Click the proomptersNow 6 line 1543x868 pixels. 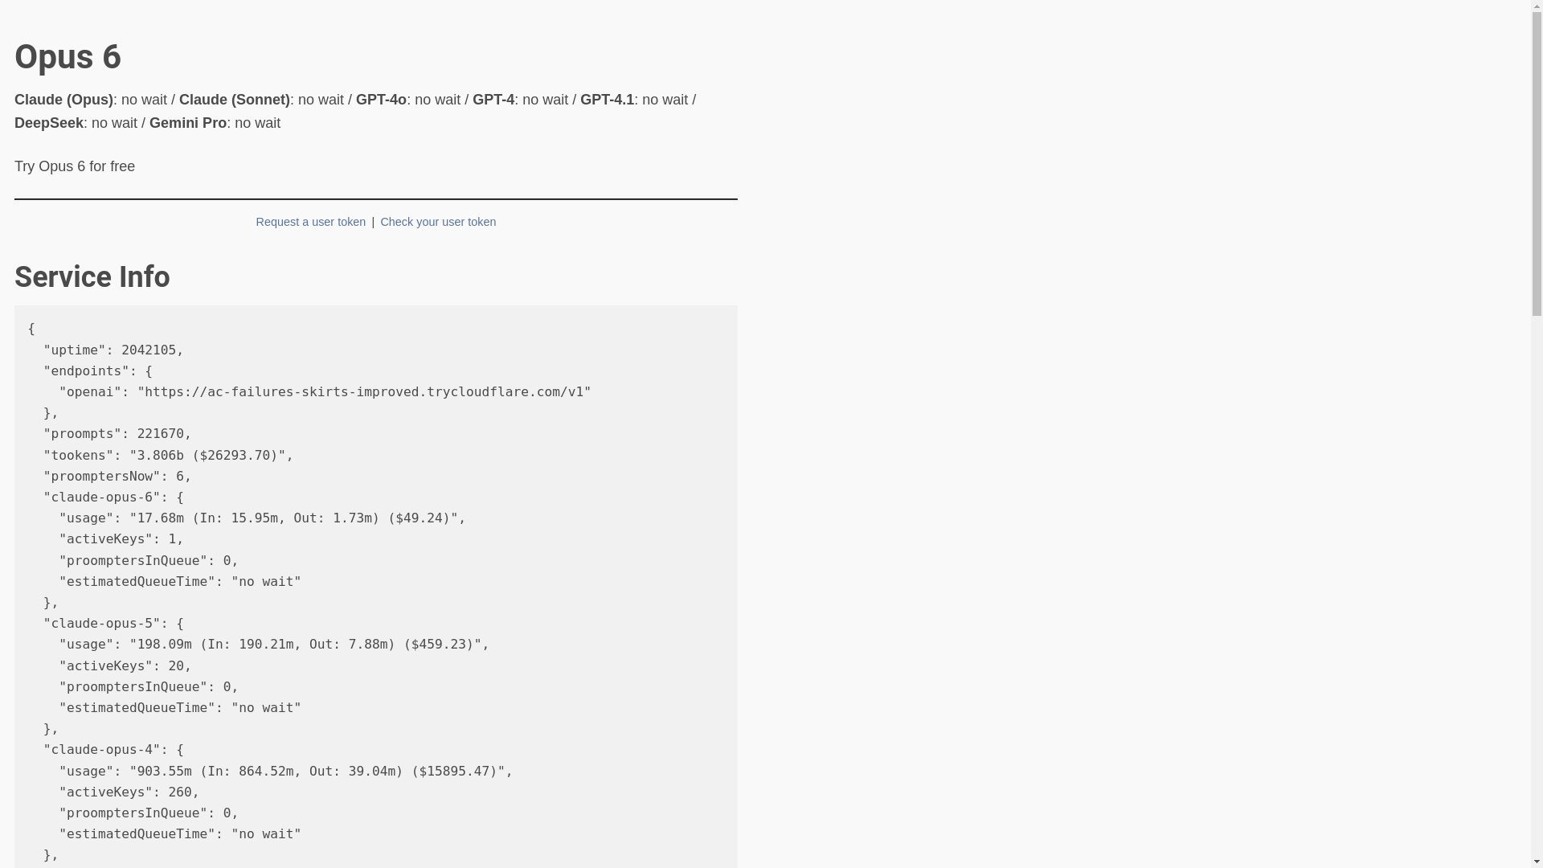coord(117,477)
